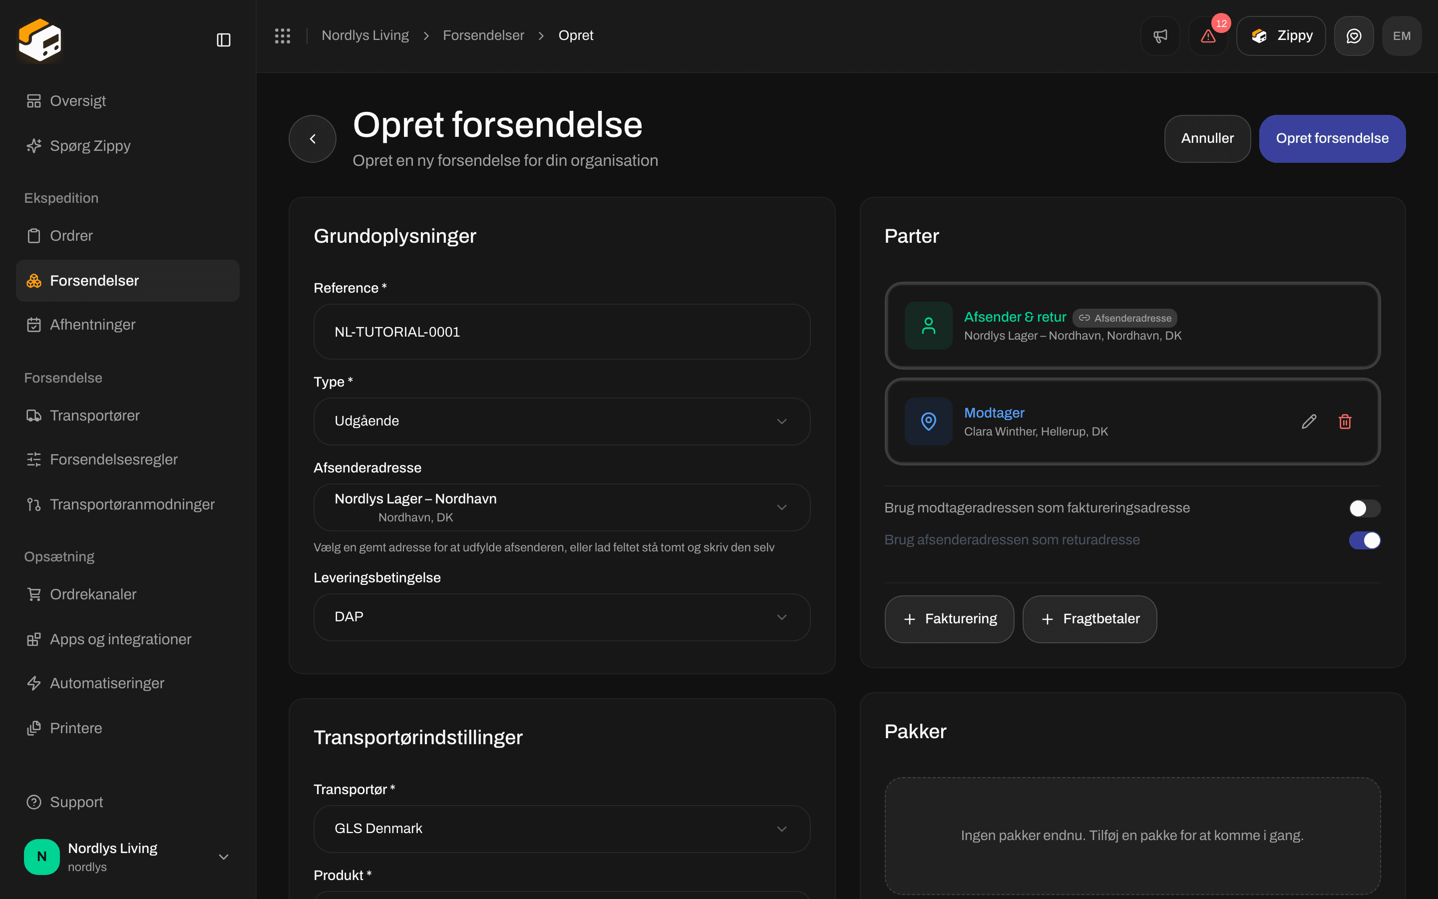This screenshot has width=1438, height=899.
Task: Open the alerts icon with the 12 badge
Action: point(1208,35)
